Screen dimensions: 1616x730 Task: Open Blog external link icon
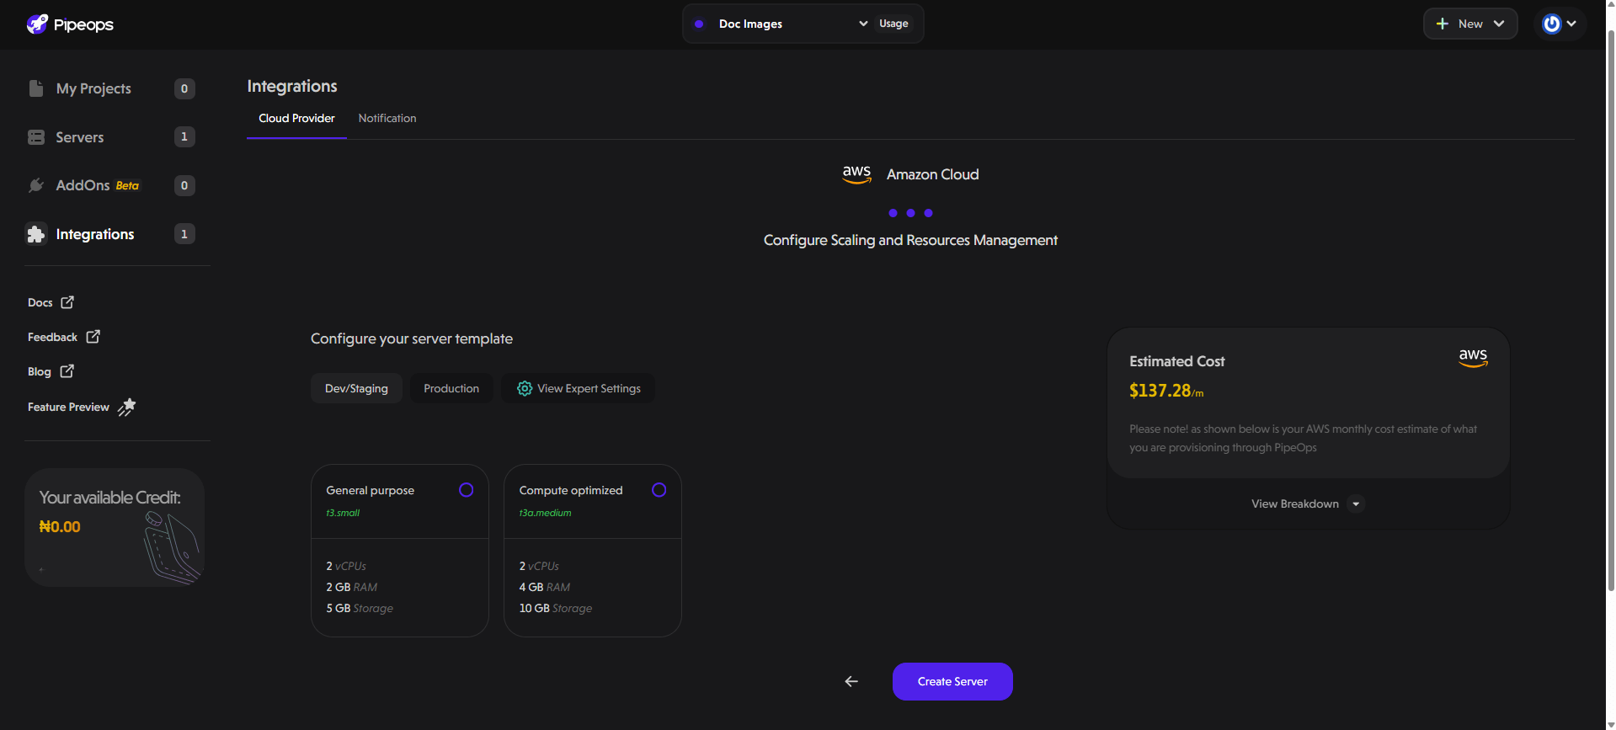pyautogui.click(x=67, y=371)
